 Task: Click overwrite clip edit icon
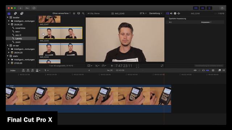point(37,70)
